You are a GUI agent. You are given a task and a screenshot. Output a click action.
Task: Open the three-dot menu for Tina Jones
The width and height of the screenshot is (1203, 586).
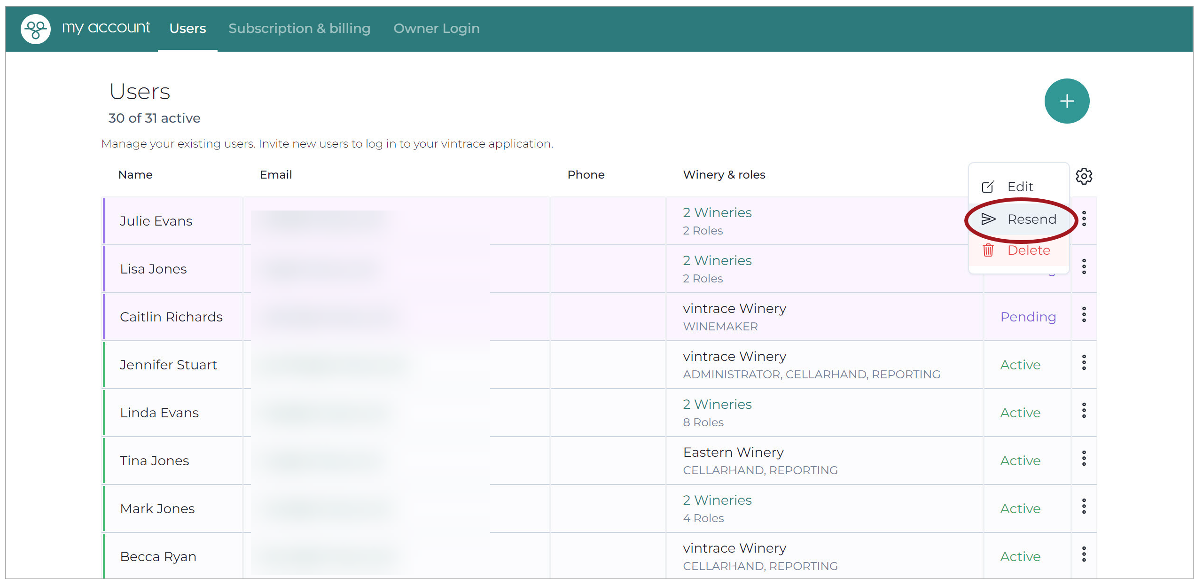[x=1084, y=458]
